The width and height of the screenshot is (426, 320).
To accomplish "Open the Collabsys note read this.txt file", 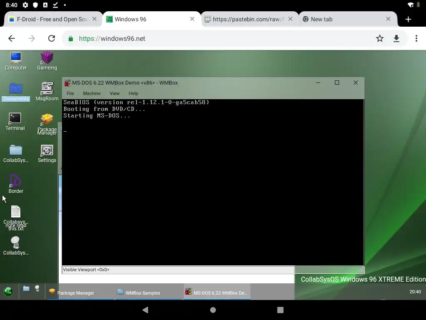I will 16,218.
